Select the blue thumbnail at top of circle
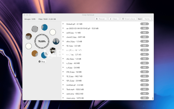This screenshot has height=109, width=174. tap(44, 27)
